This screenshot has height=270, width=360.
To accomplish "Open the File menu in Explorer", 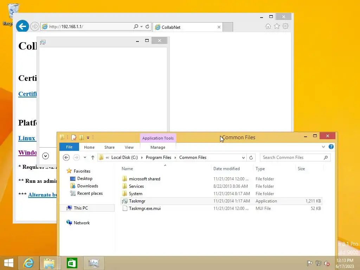I will (x=69, y=147).
